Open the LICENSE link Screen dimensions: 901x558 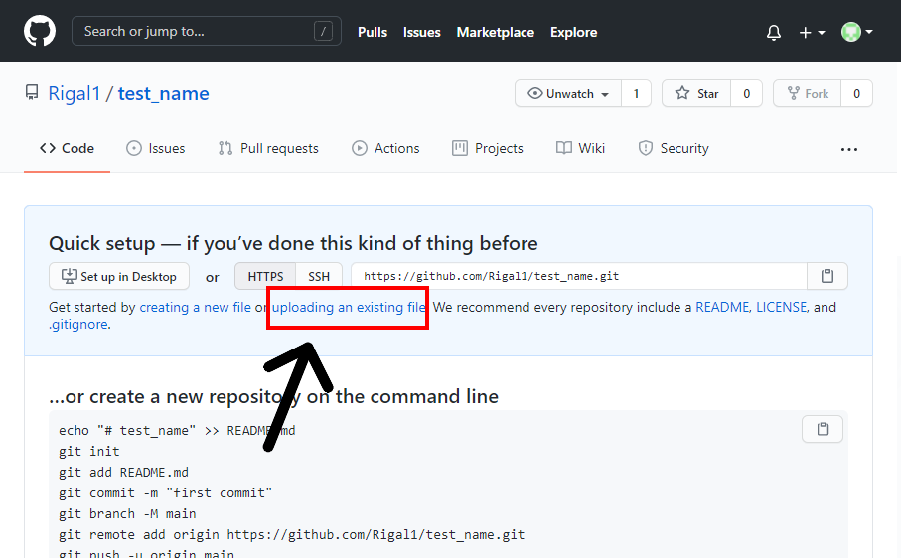coord(782,307)
